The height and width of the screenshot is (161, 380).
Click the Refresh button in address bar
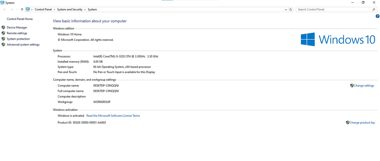290,9
